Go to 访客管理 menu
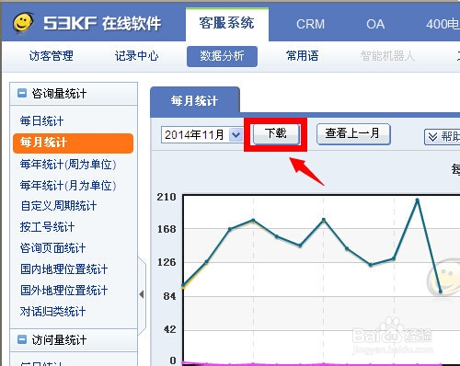The height and width of the screenshot is (366, 460). pyautogui.click(x=52, y=56)
